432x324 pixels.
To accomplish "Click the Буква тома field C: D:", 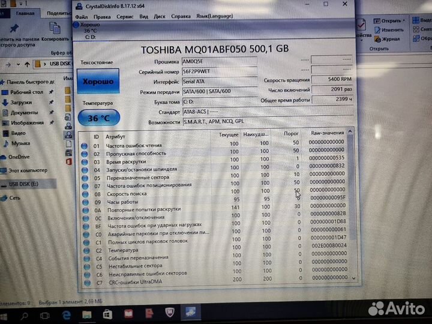I will pyautogui.click(x=220, y=101).
